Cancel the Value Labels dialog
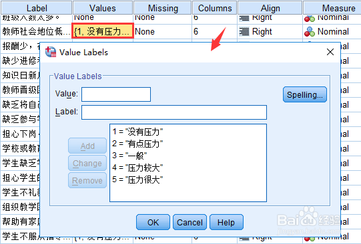Screen dimensions: 361x244 pos(190,222)
